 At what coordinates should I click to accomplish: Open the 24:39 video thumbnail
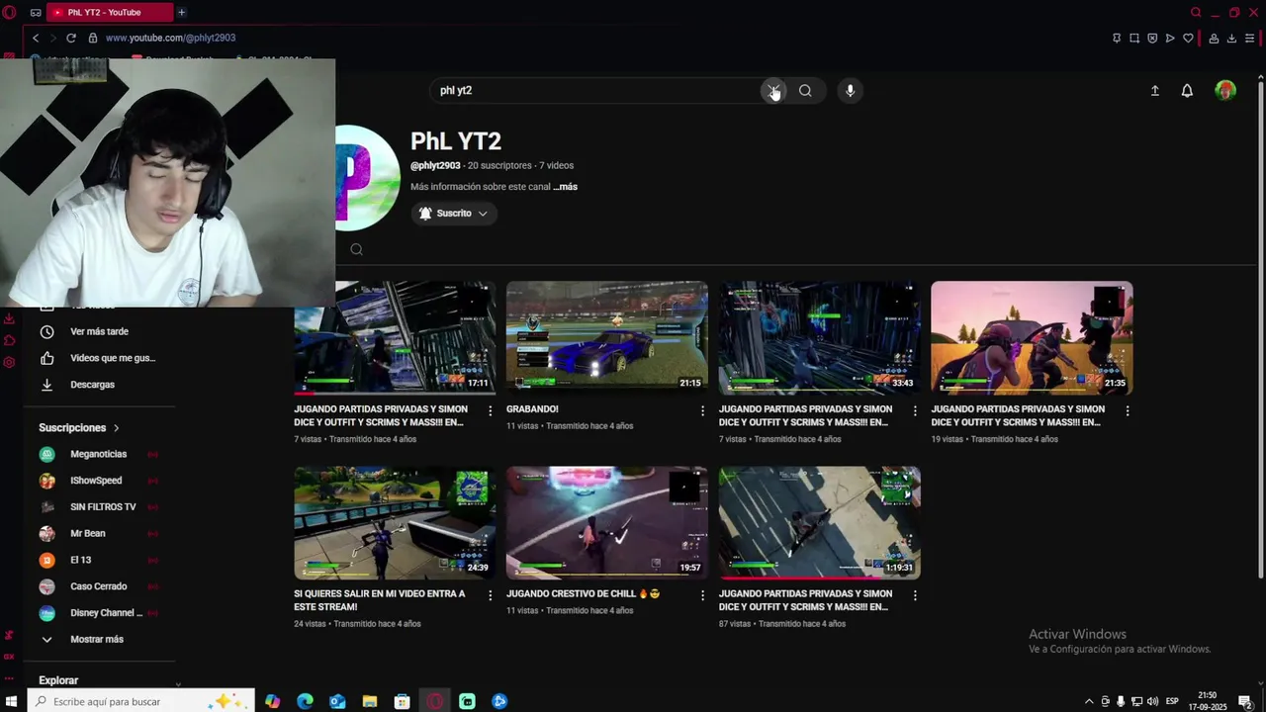[x=395, y=523]
